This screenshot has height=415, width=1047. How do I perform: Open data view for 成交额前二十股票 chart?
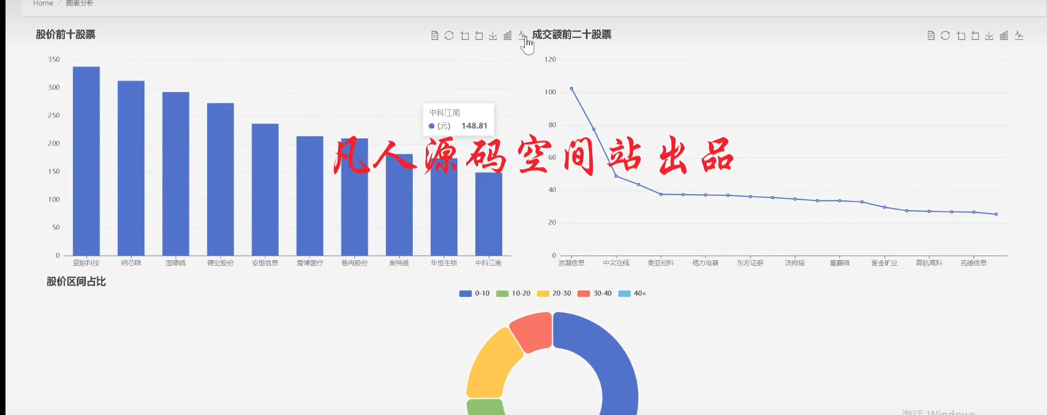(x=931, y=36)
